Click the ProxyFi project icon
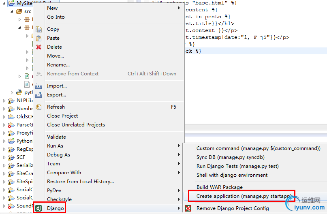This screenshot has width=327, height=214. (11, 133)
